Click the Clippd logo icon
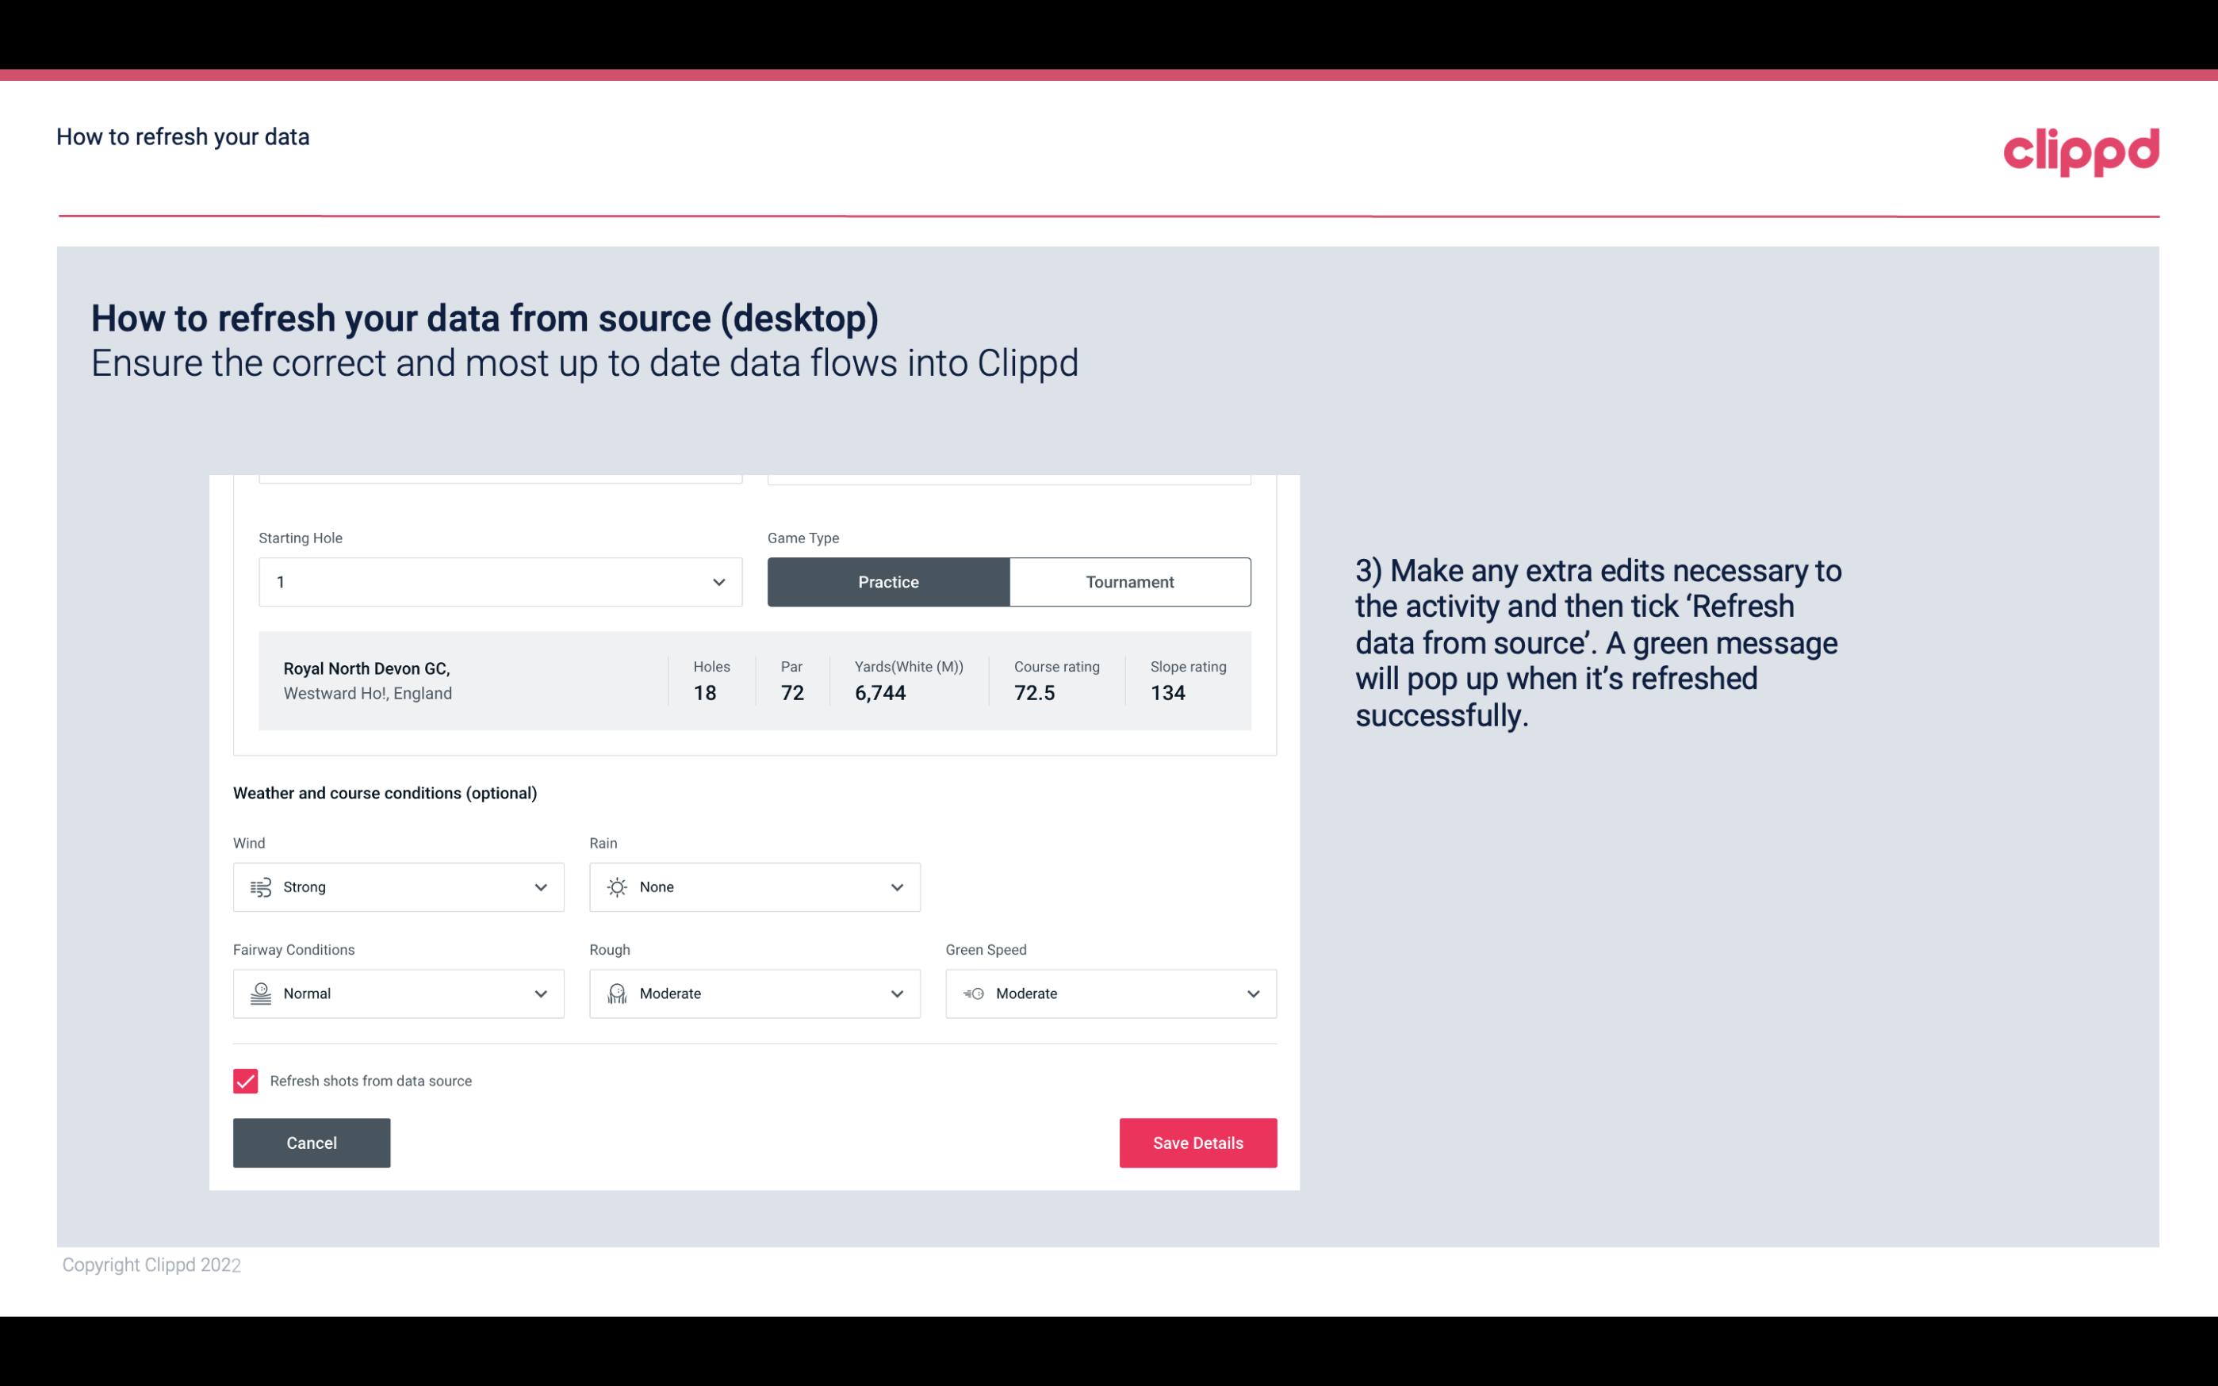This screenshot has width=2218, height=1386. 2082,150
